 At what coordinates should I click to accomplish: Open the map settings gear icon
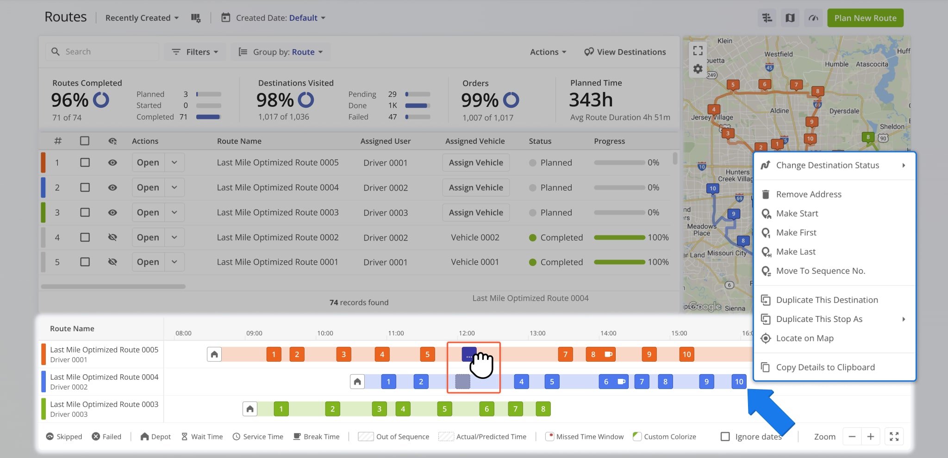pyautogui.click(x=698, y=68)
